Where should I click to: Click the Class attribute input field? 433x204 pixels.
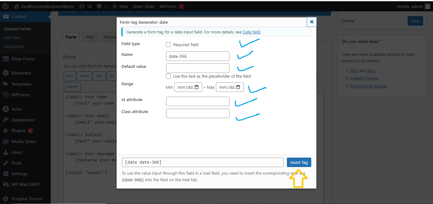(x=197, y=113)
